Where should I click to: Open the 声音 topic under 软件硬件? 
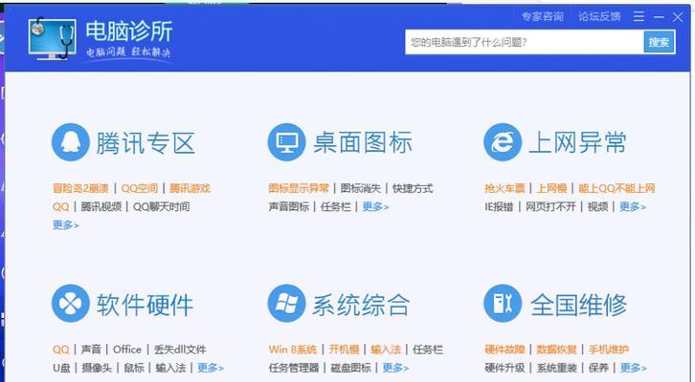(91, 350)
